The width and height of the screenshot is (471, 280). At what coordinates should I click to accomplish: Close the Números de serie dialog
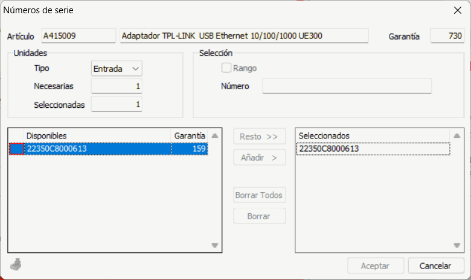pos(458,10)
